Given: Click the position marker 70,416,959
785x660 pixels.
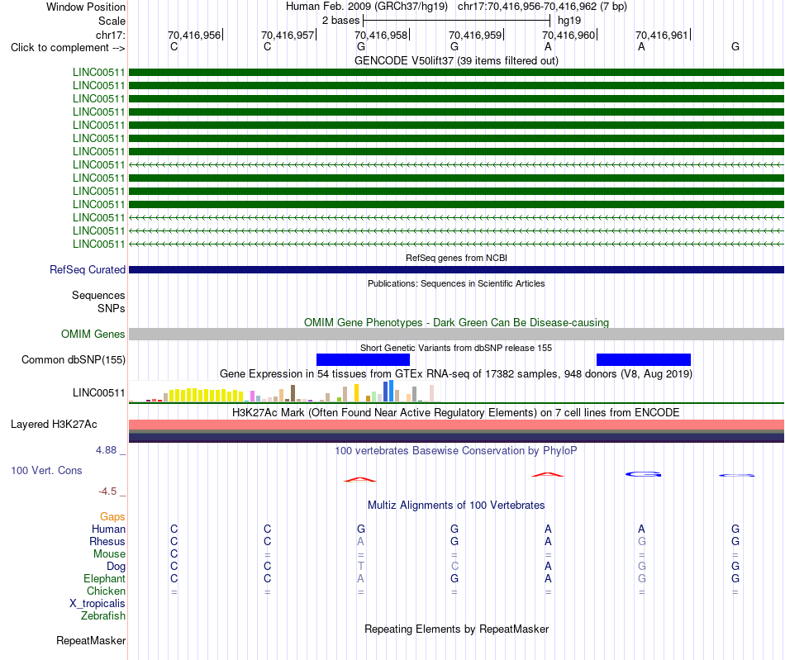Looking at the screenshot, I should 475,35.
